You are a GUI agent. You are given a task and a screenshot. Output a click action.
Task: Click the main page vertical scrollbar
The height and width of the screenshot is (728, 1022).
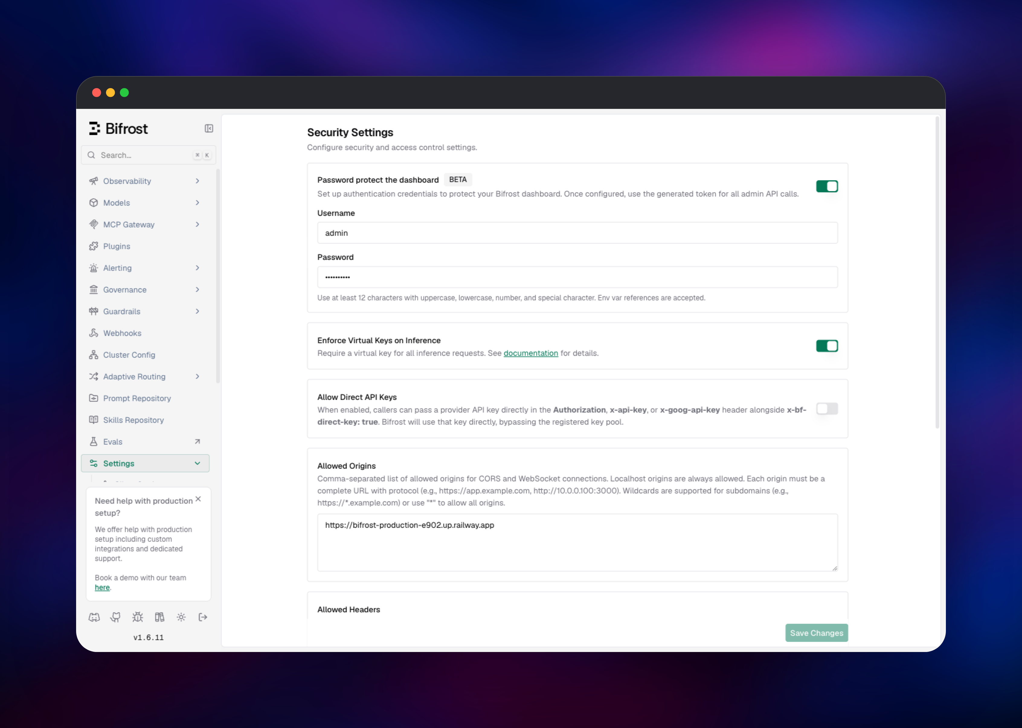937,272
